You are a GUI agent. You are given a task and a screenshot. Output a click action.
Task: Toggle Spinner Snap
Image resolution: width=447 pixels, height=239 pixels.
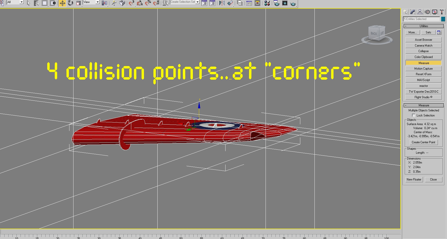coord(156,3)
